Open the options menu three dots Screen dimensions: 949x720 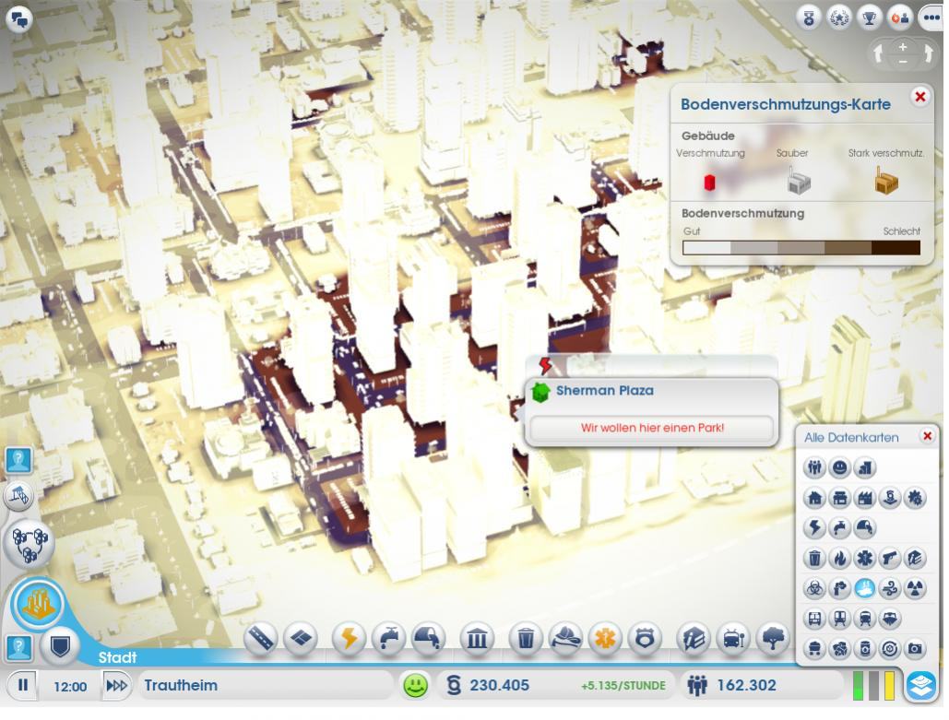931,18
